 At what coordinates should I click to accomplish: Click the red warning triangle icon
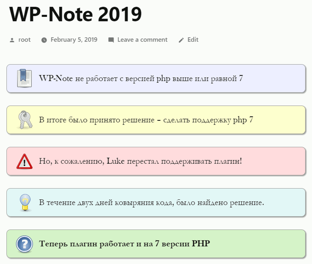pyautogui.click(x=24, y=161)
